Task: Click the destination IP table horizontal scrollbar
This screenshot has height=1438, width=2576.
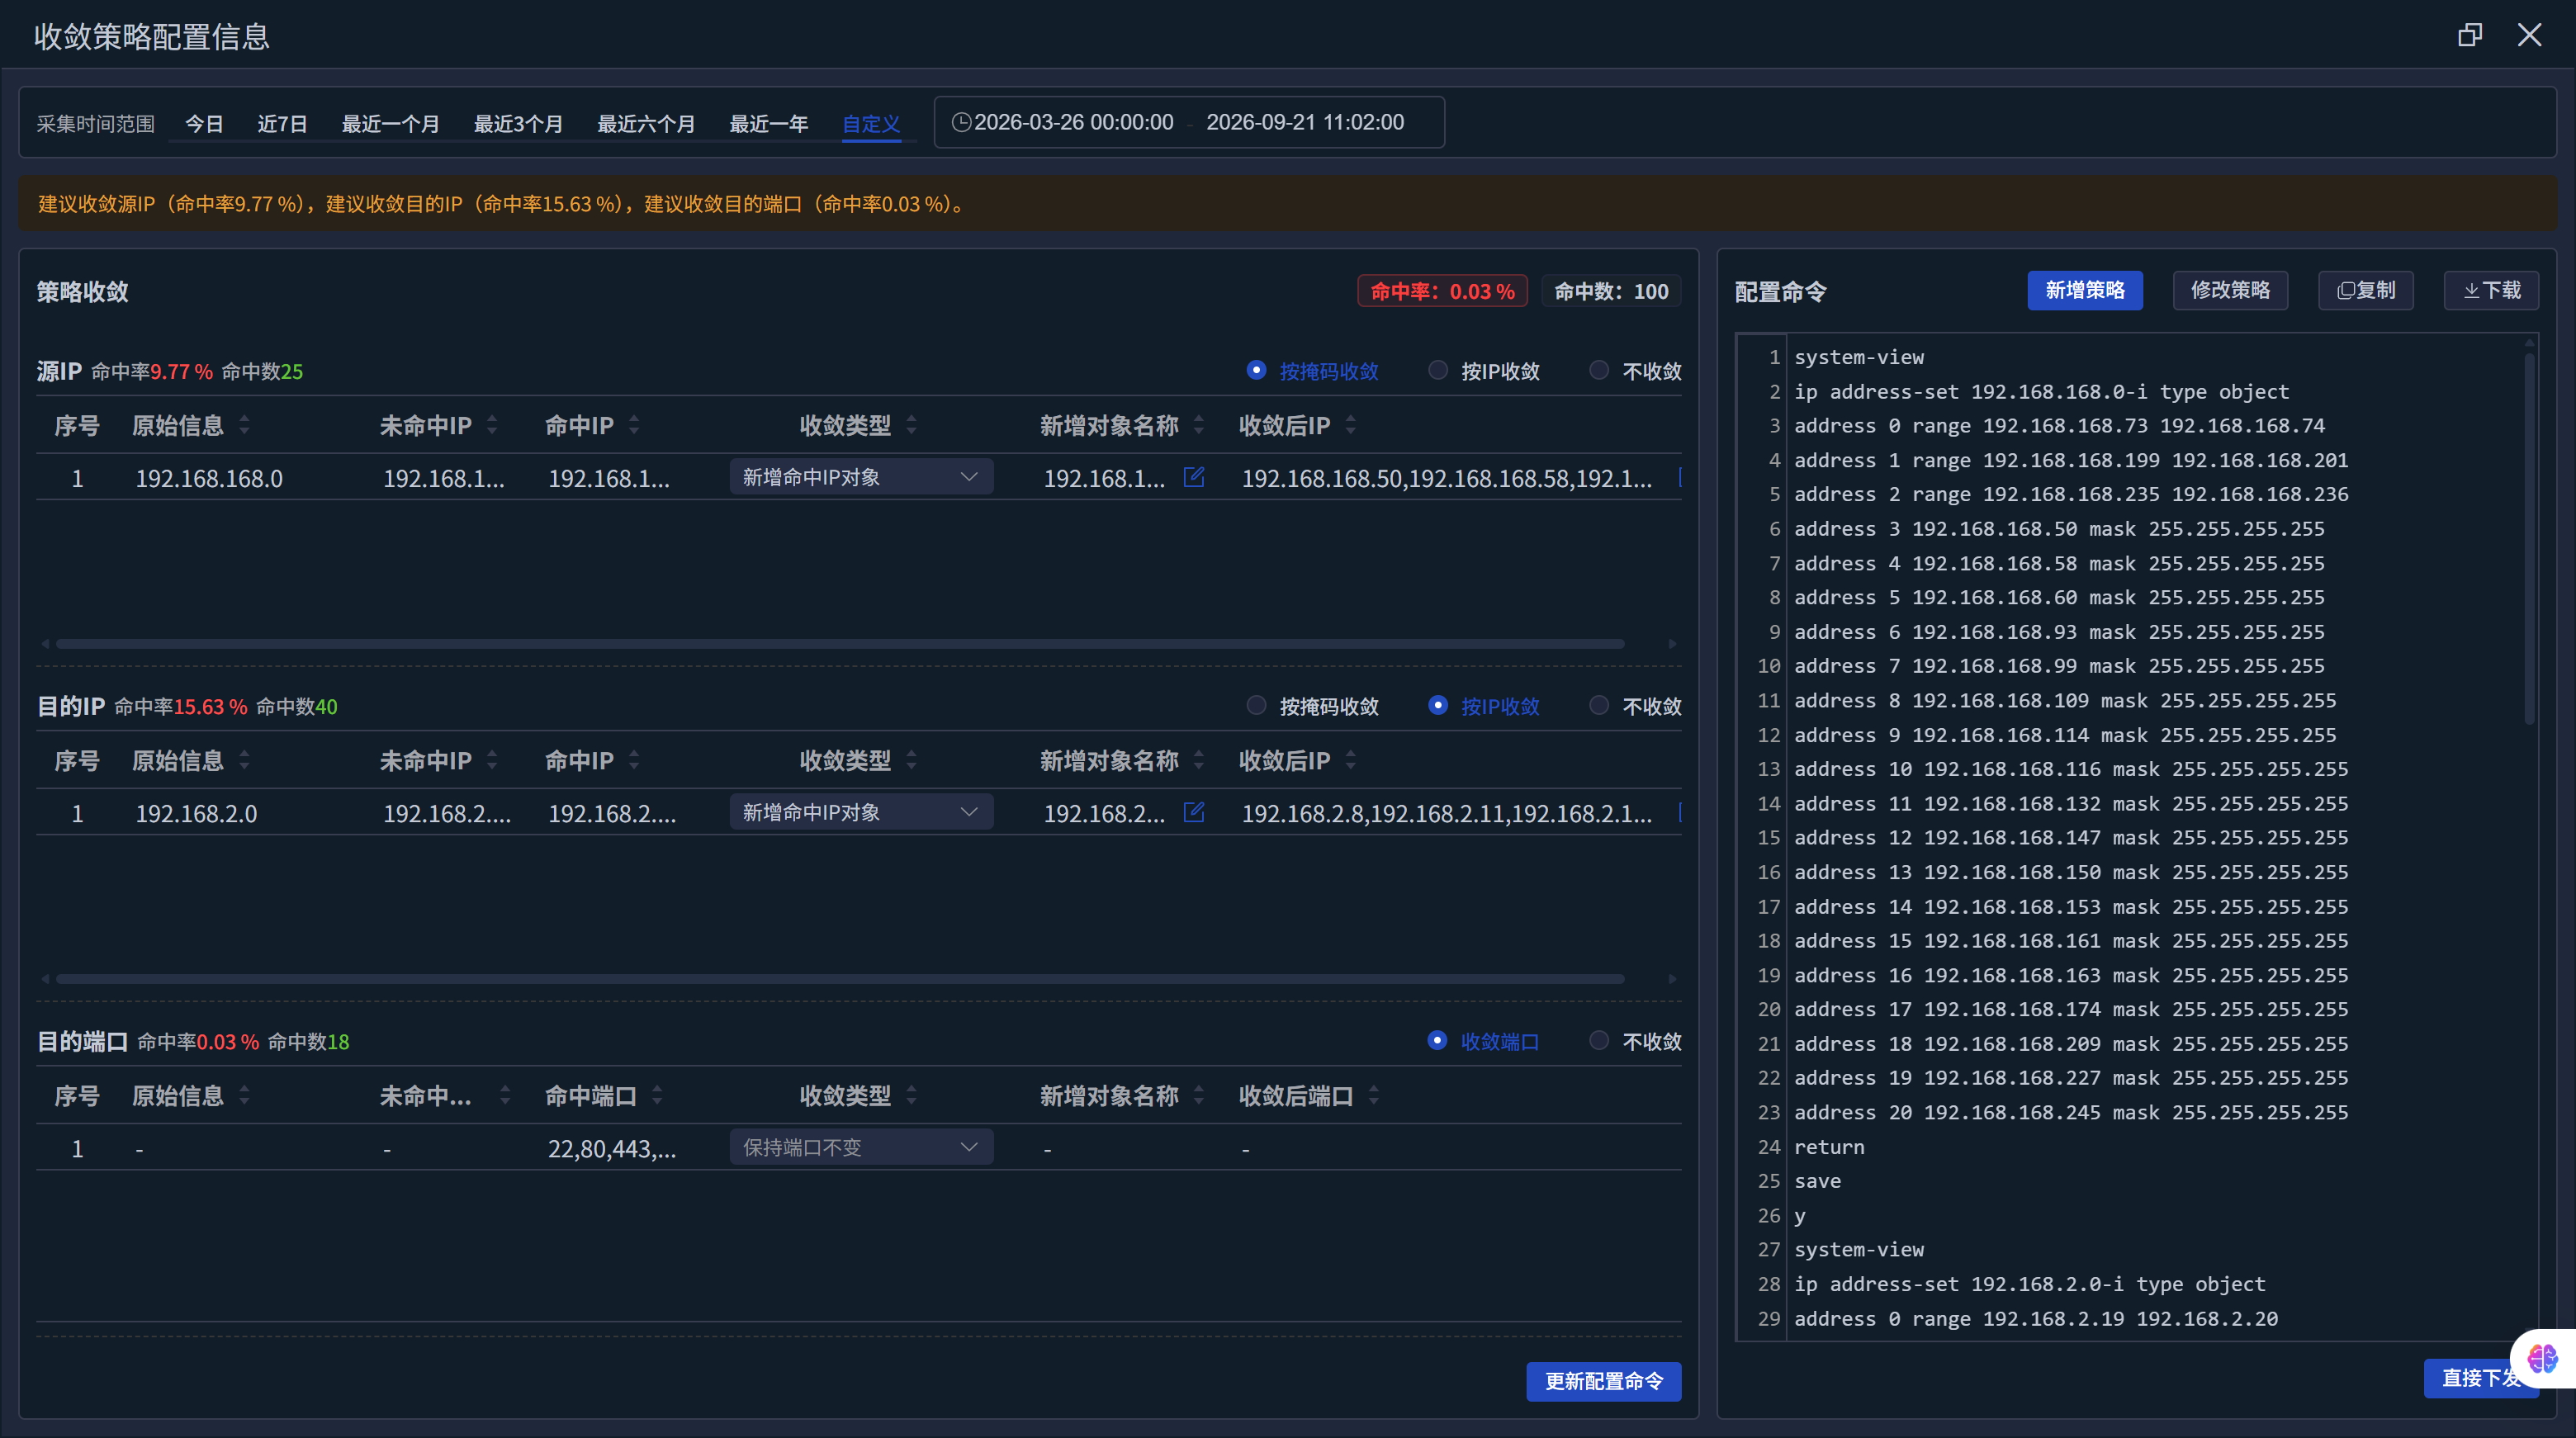Action: (840, 979)
